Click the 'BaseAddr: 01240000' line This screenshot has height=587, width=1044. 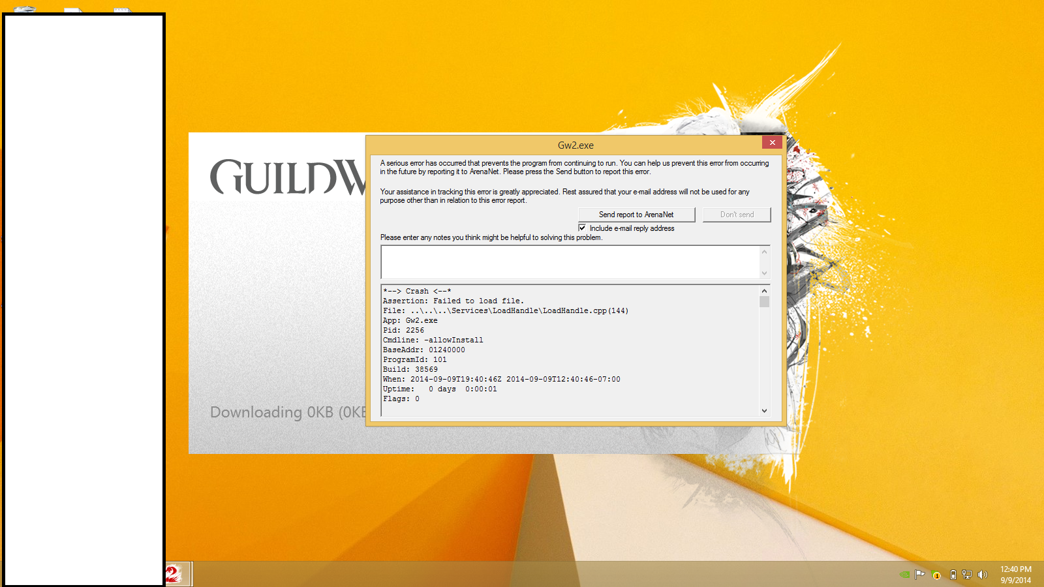coord(424,350)
